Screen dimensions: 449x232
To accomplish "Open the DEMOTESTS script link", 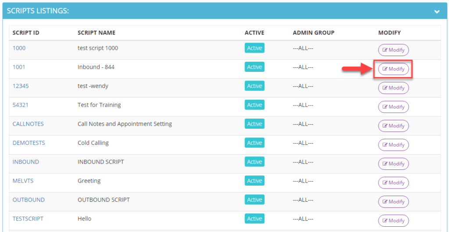I will 29,143.
